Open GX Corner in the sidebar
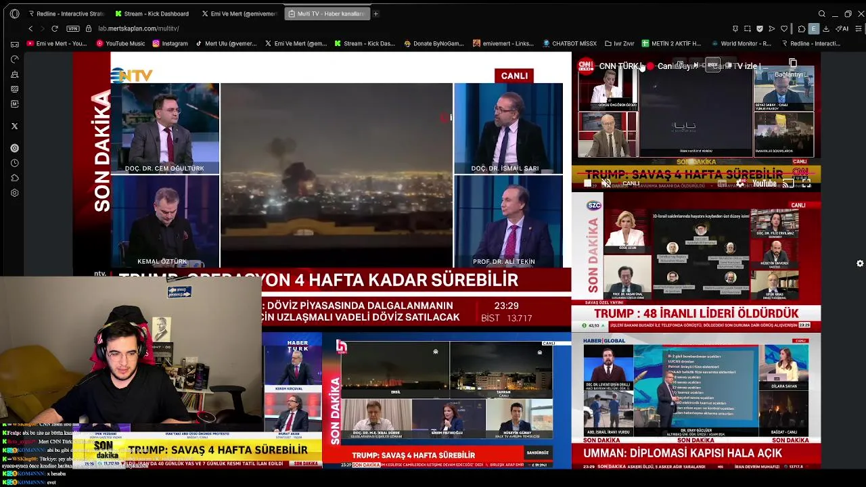 pyautogui.click(x=15, y=44)
